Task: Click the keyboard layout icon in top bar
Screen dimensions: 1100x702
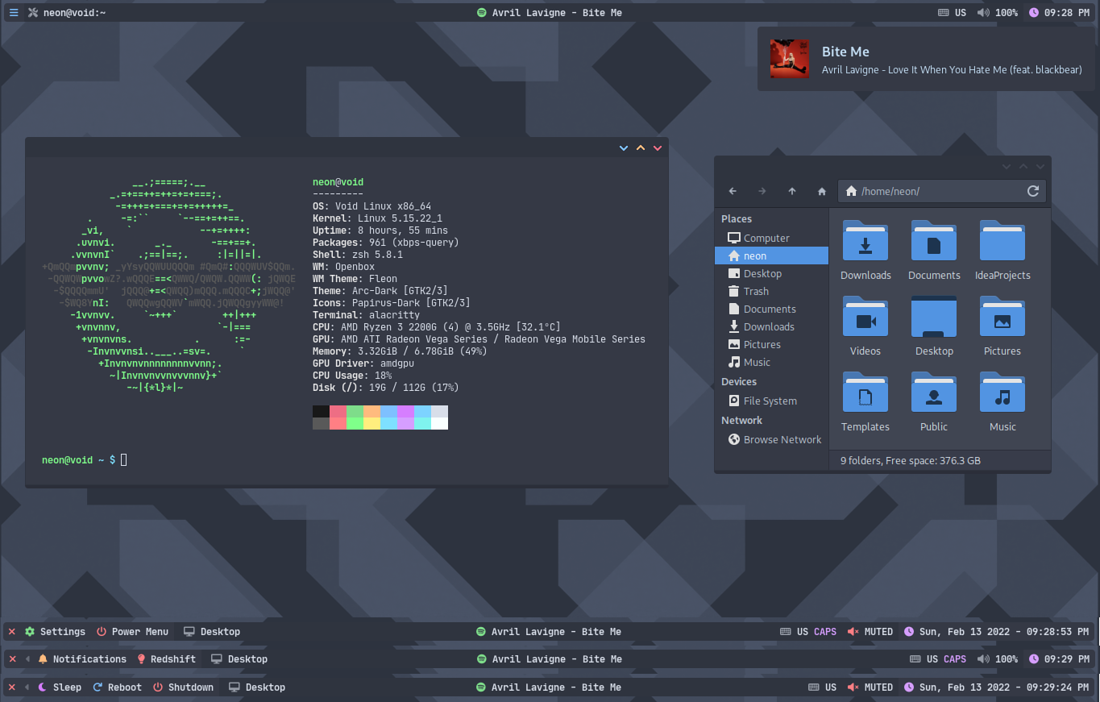Action: click(x=944, y=13)
